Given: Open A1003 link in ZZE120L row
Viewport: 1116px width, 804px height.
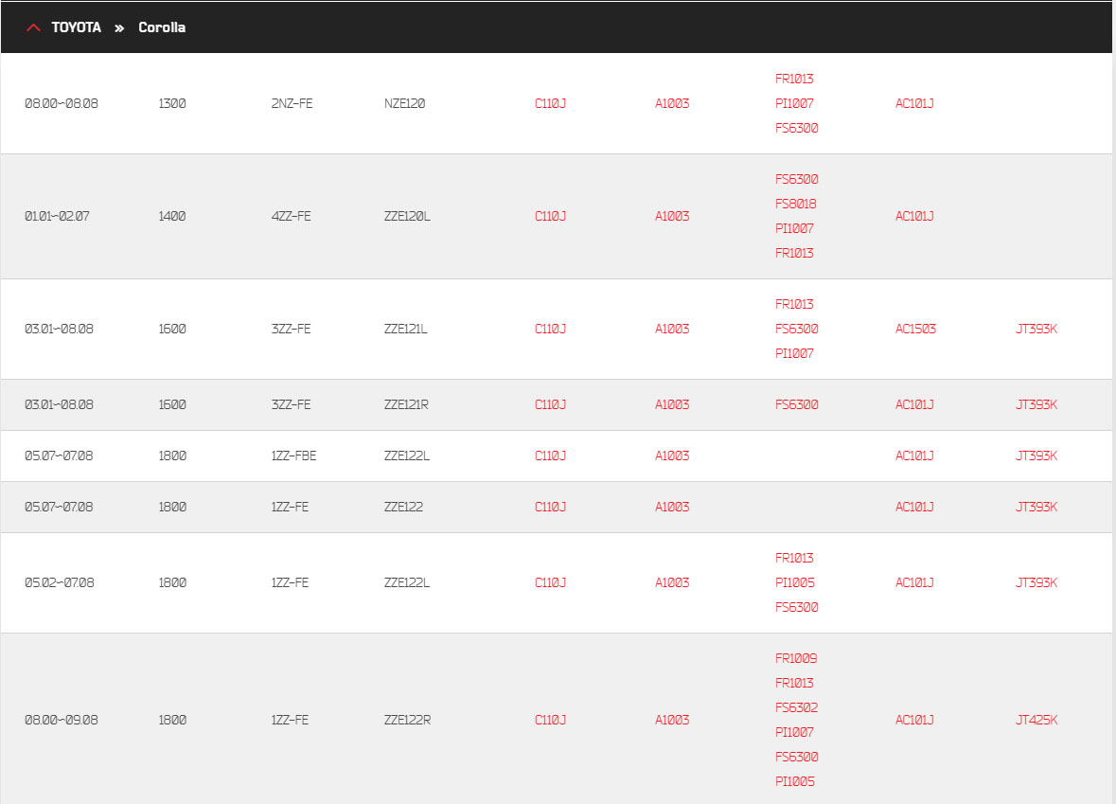Looking at the screenshot, I should coord(672,217).
